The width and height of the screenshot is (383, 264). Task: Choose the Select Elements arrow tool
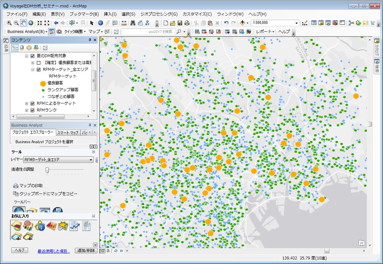point(92,23)
